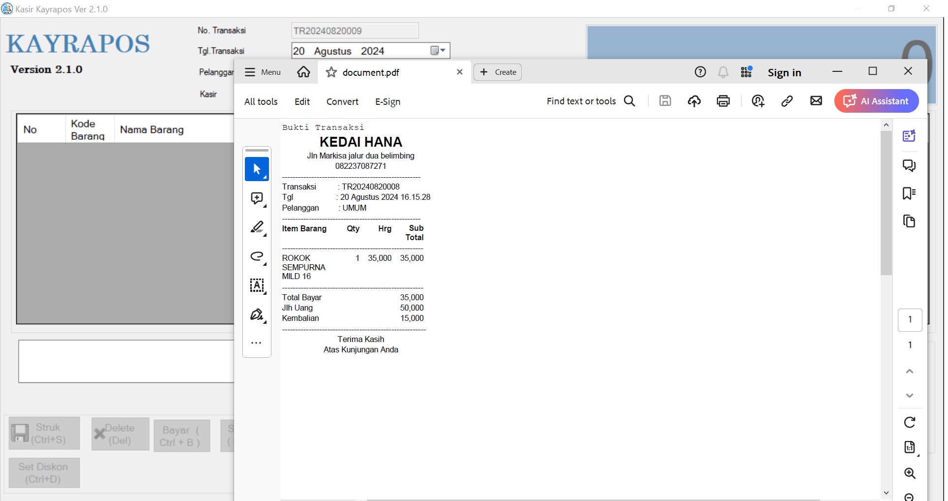
Task: Open the Page thumbnails panel icon
Action: point(909,221)
